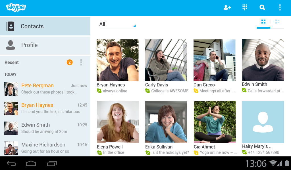This screenshot has height=170, width=291.
Task: Select Edwin Smith's contact photo in grid
Action: coord(263,60)
